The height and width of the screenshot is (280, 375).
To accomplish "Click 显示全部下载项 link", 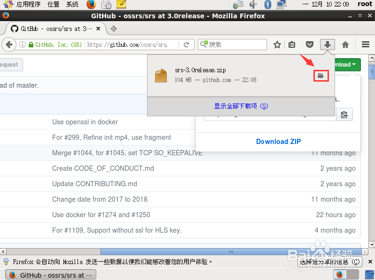I will pyautogui.click(x=241, y=106).
